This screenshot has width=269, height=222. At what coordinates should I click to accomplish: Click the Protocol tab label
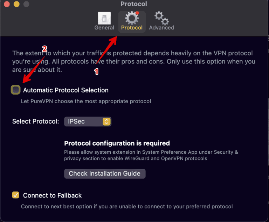132,28
